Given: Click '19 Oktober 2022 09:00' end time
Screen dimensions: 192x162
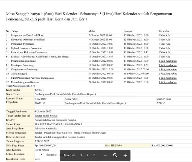Looking at the screenshot, I should tap(136, 74).
